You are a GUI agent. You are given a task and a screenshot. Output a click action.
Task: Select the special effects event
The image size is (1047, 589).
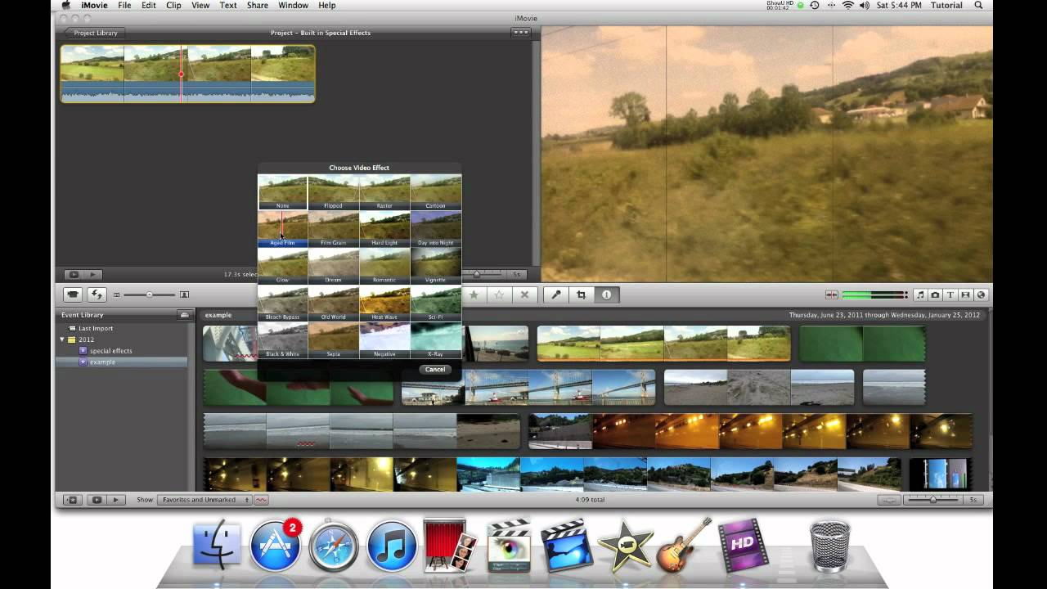pos(110,351)
